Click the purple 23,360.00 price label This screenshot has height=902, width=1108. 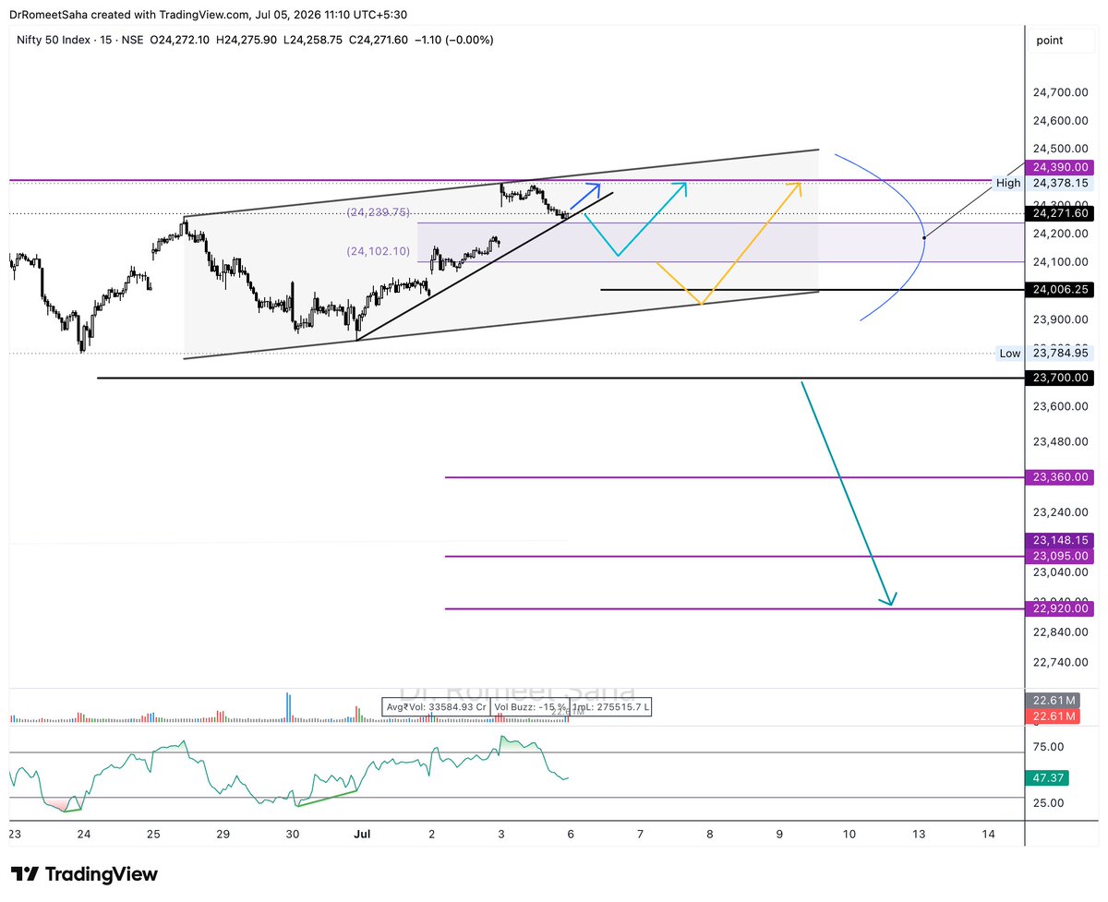(1060, 477)
